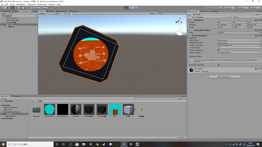Pause the game playback

point(131,8)
